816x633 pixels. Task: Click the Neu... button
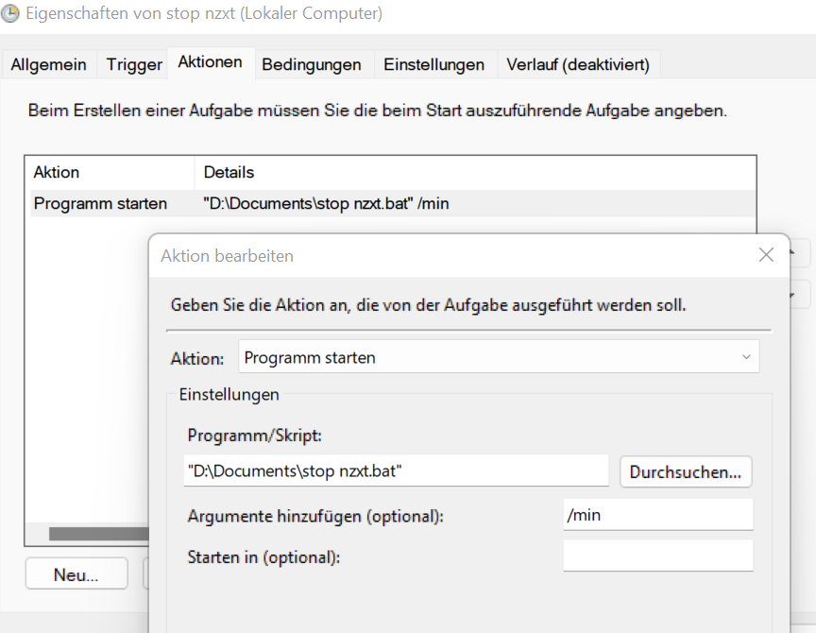click(76, 573)
